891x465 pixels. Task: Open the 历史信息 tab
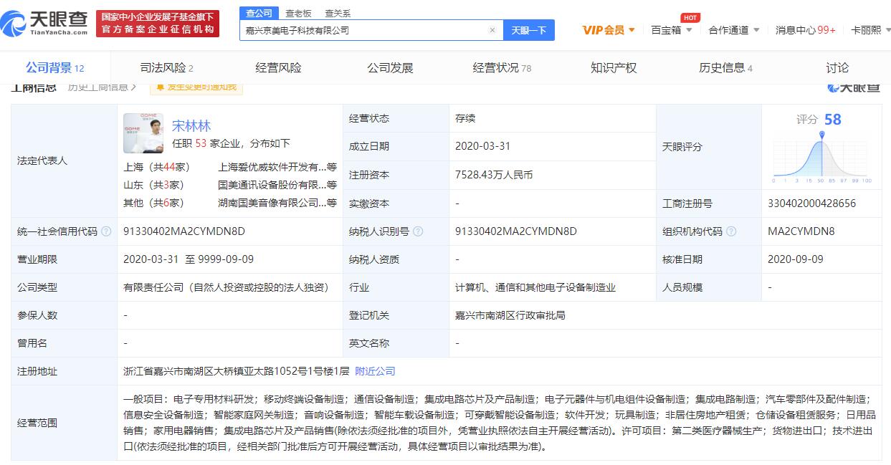(x=725, y=68)
